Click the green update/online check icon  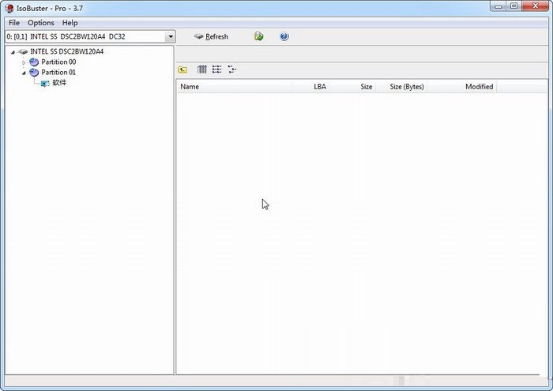[258, 36]
